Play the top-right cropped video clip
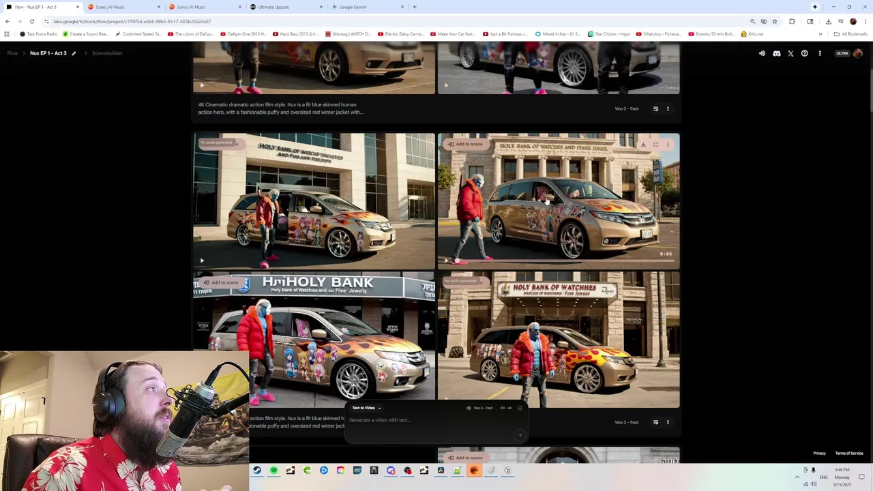Image resolution: width=873 pixels, height=491 pixels. pyautogui.click(x=446, y=85)
